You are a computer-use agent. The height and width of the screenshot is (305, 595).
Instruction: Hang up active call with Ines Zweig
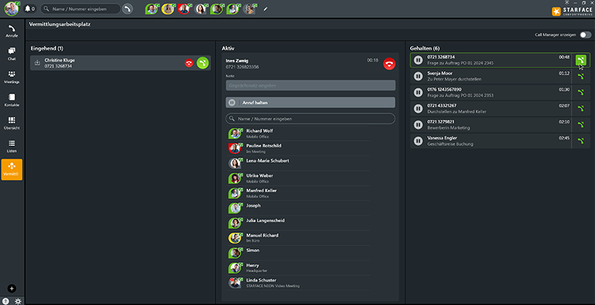pyautogui.click(x=390, y=64)
